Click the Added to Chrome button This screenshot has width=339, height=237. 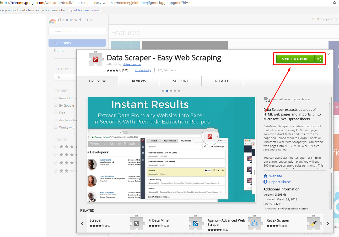point(295,59)
